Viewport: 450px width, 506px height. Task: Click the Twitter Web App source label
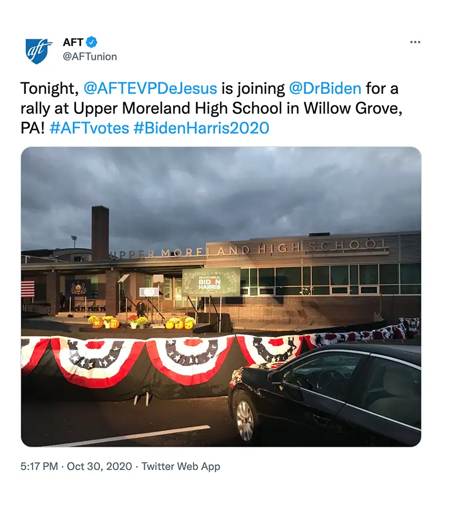[x=181, y=466]
